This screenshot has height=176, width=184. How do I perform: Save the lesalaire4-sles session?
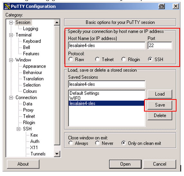point(160,105)
